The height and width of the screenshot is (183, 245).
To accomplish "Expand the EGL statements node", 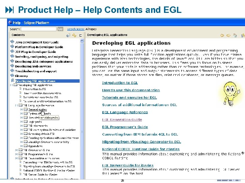I will pos(21,126).
